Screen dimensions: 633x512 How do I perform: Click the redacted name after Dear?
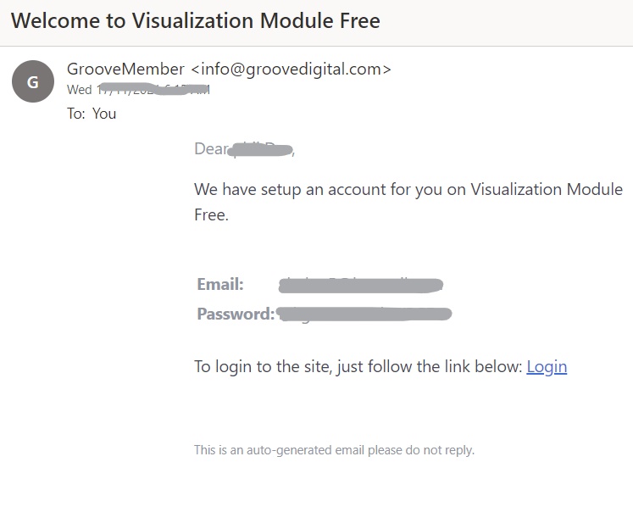(x=260, y=150)
